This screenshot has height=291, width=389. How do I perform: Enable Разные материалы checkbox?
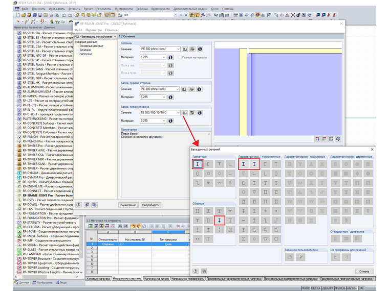[180, 57]
